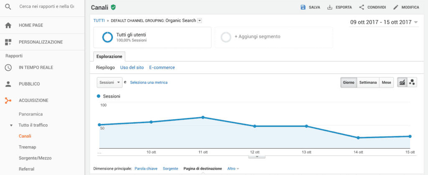Viewport: 428px width, 175px height.
Task: Open In Tempo Reale clock icon
Action: tap(8, 67)
